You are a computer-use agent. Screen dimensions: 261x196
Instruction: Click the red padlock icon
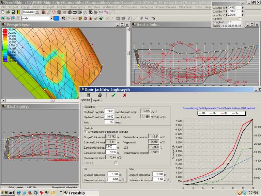coord(91,18)
